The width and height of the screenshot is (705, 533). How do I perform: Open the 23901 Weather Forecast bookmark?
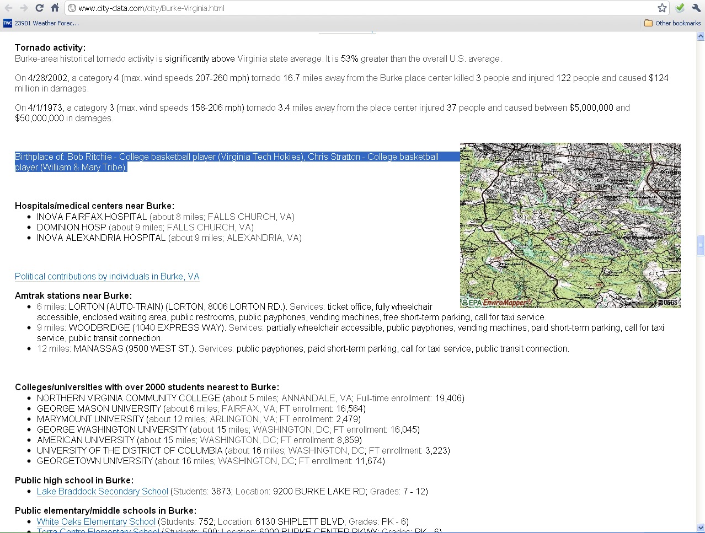41,23
